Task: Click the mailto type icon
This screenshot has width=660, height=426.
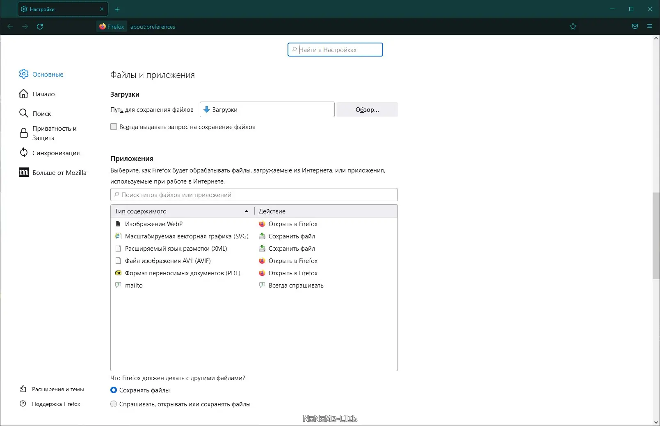Action: click(118, 286)
